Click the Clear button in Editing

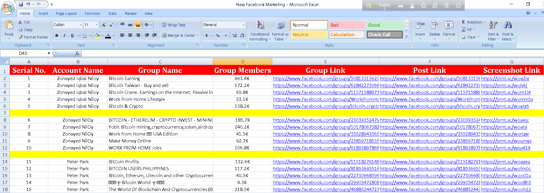(x=470, y=37)
